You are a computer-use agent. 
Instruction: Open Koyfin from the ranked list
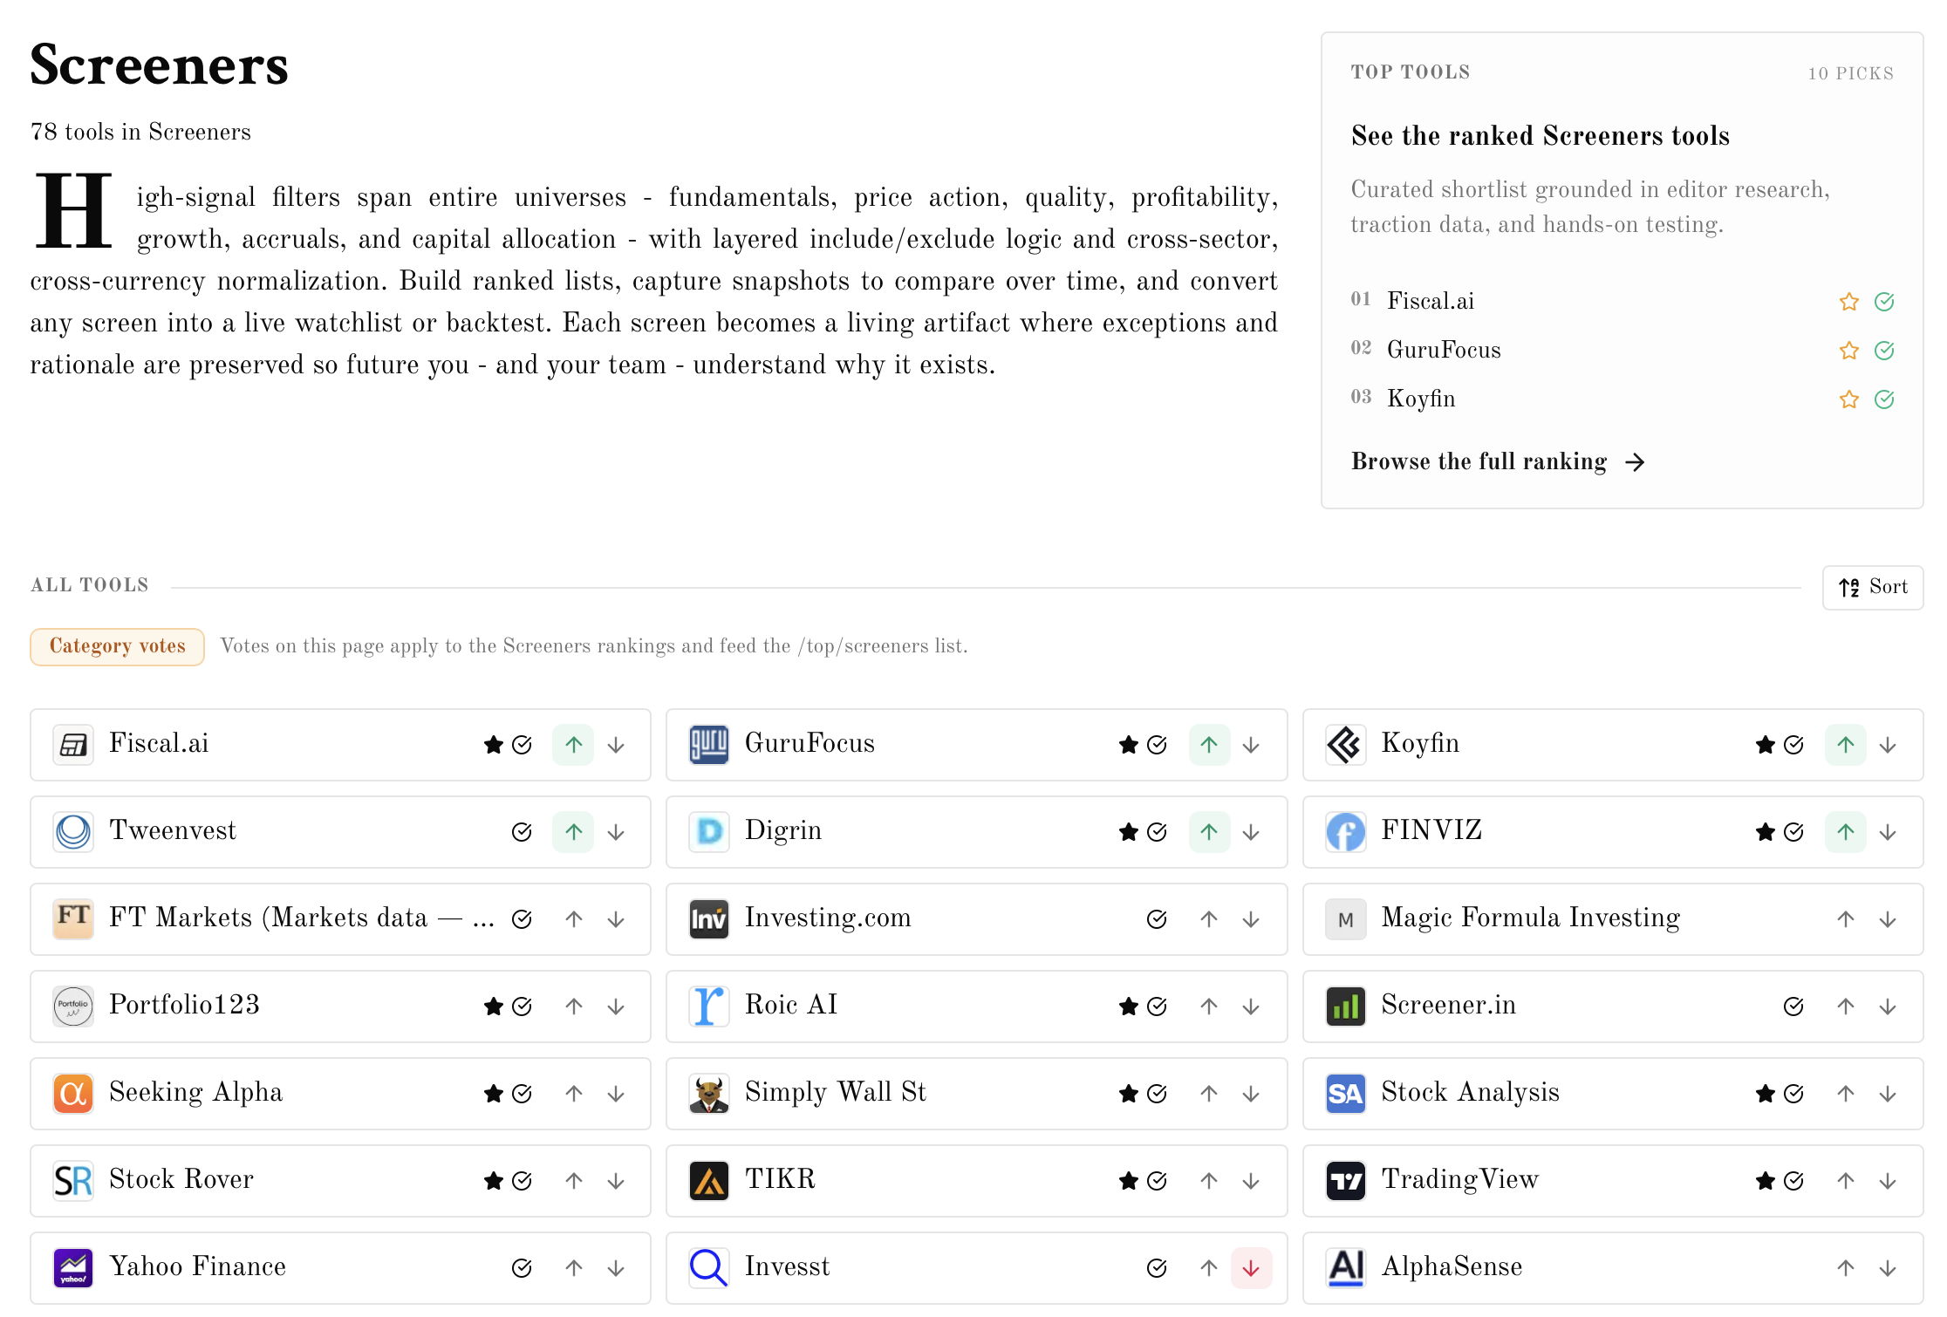tap(1421, 399)
